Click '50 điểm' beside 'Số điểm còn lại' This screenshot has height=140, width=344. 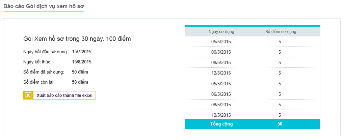coord(80,82)
